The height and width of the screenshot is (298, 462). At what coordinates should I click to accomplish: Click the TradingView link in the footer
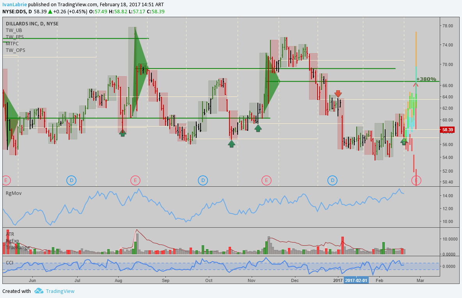pyautogui.click(x=60, y=291)
